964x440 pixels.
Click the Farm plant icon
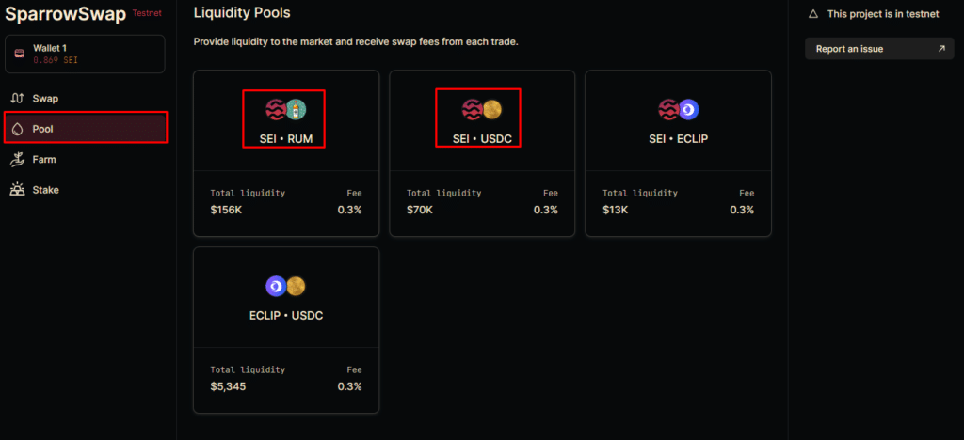17,160
